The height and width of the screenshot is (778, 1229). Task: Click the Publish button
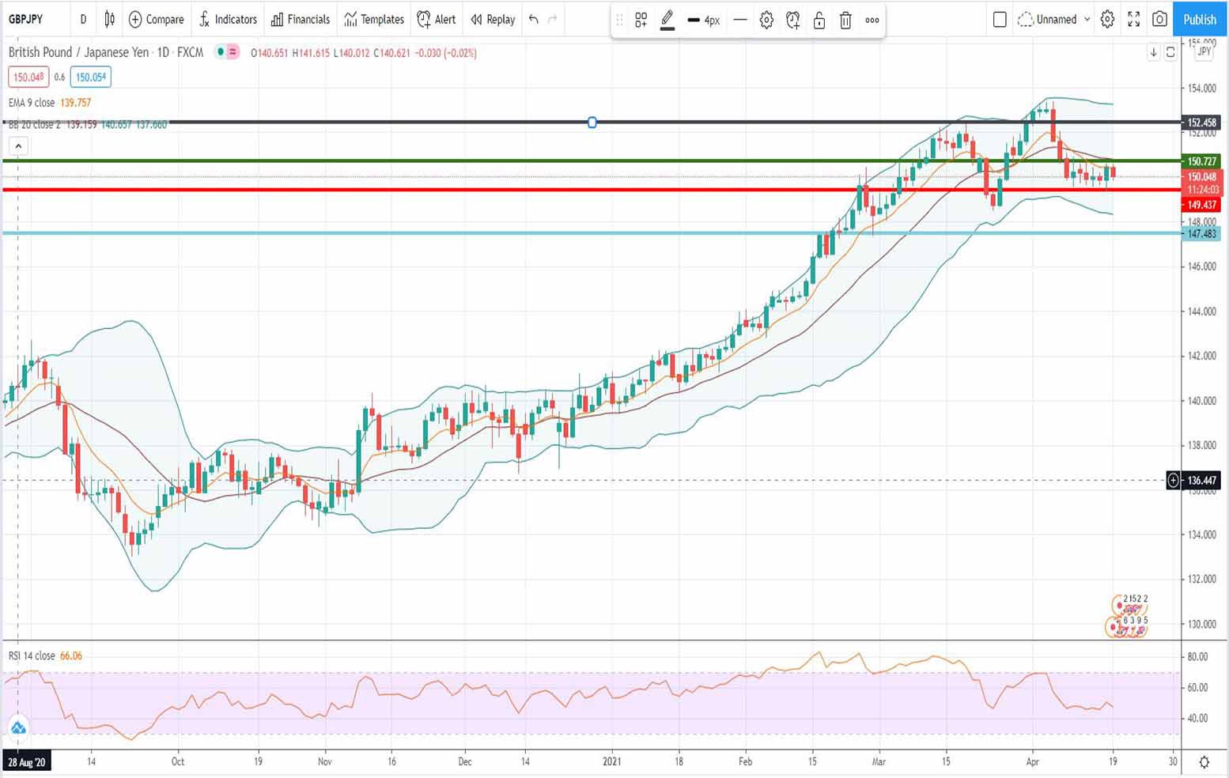click(x=1199, y=20)
